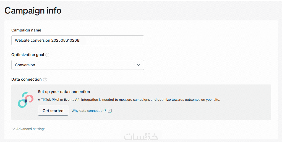Image resolution: width=282 pixels, height=143 pixels.
Task: Click the TikTok data connection logo
Action: point(25,100)
